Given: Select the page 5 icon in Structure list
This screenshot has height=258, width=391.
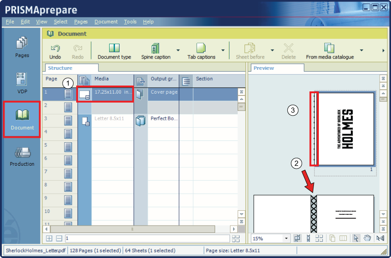Looking at the screenshot, I should click(x=68, y=147).
